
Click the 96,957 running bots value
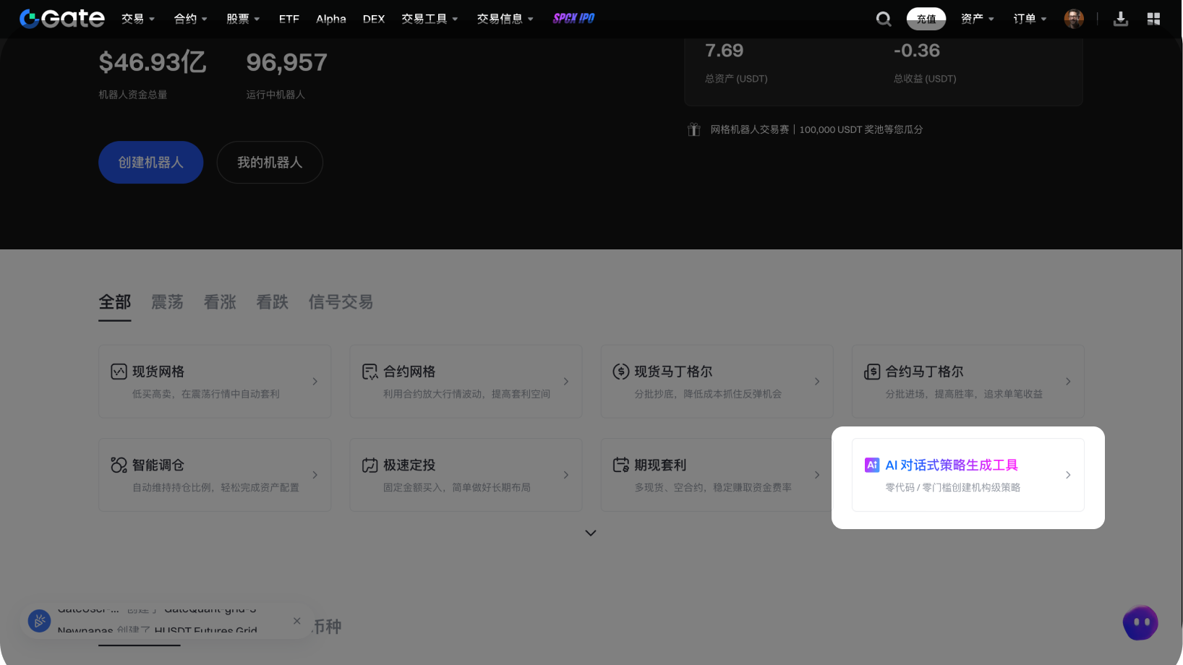tap(286, 62)
